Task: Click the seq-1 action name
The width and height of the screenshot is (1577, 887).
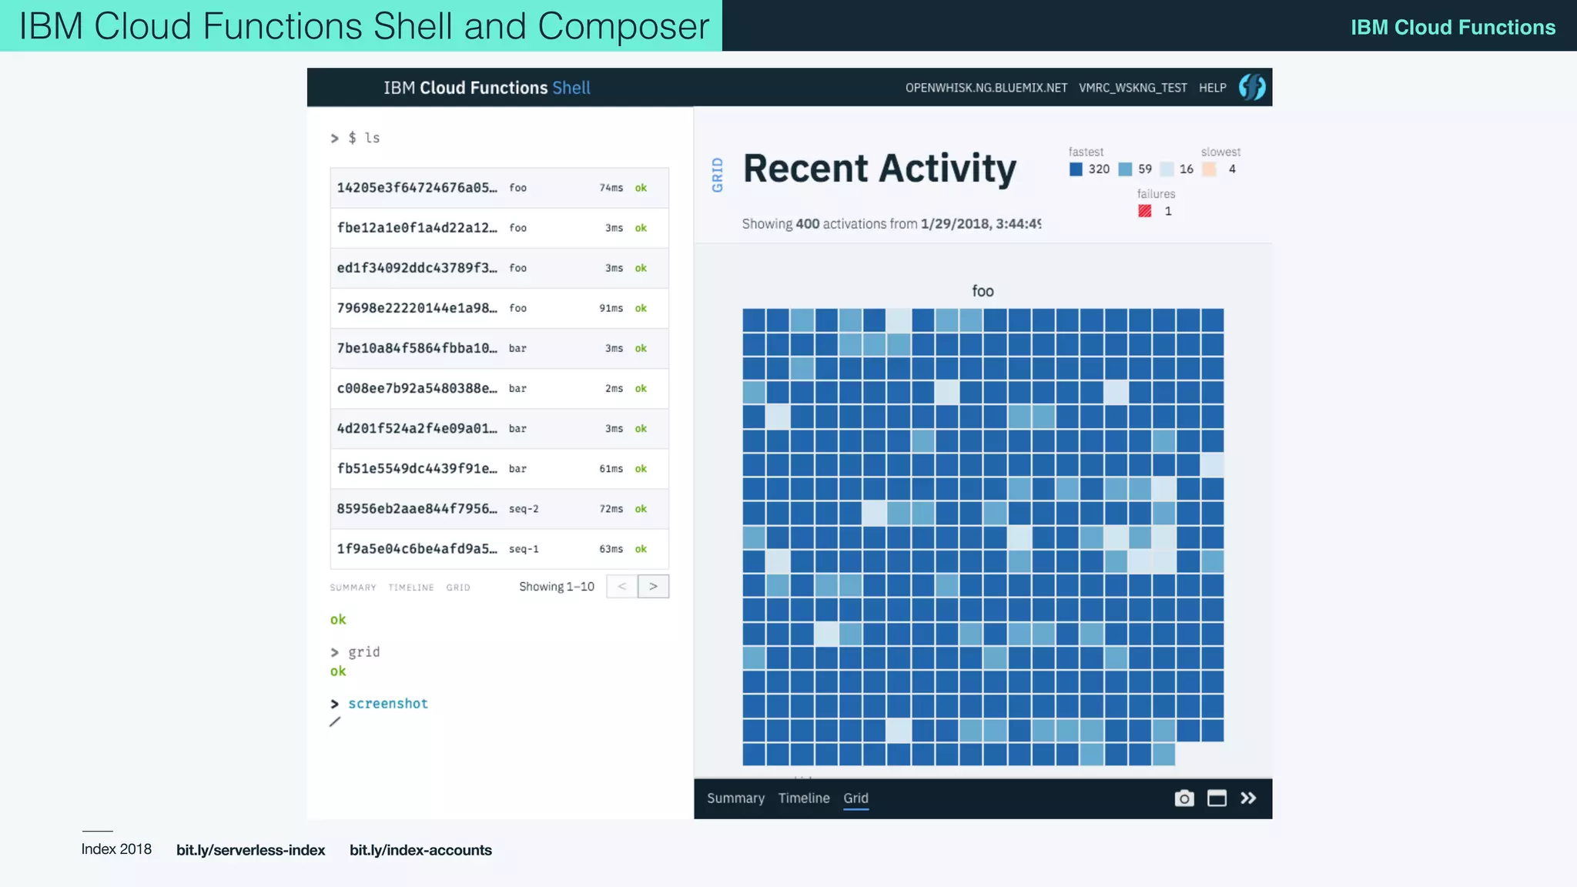Action: [524, 549]
